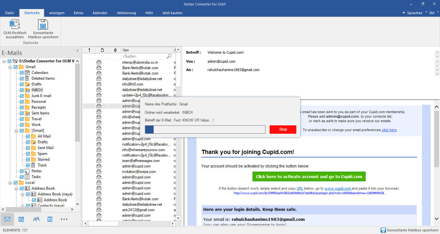This screenshot has width=440, height=234.
Task: Click the green activate account button
Action: coord(309,176)
